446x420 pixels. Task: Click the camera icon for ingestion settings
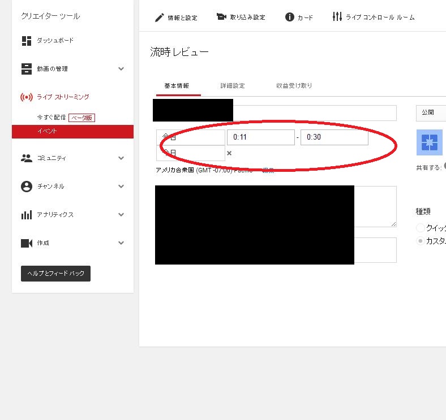(x=221, y=17)
